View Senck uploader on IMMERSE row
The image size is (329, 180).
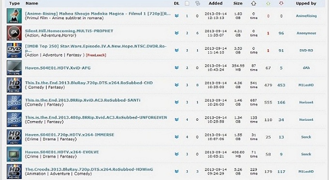[x=306, y=137]
